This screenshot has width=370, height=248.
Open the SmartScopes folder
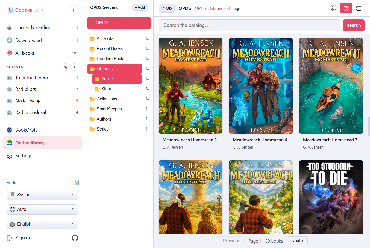click(x=115, y=109)
